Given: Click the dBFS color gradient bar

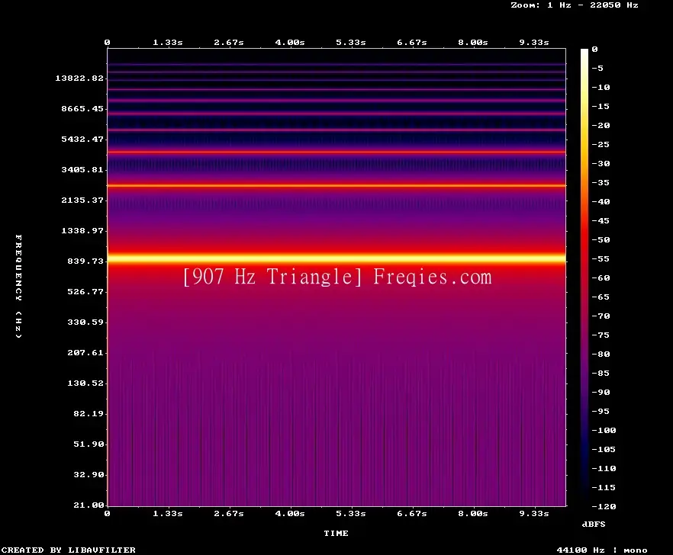Looking at the screenshot, I should (584, 277).
